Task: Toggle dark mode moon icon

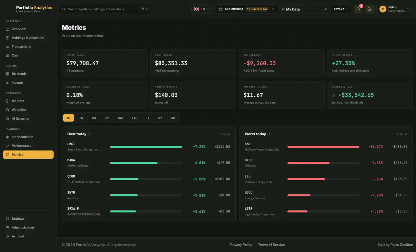Action: (369, 9)
